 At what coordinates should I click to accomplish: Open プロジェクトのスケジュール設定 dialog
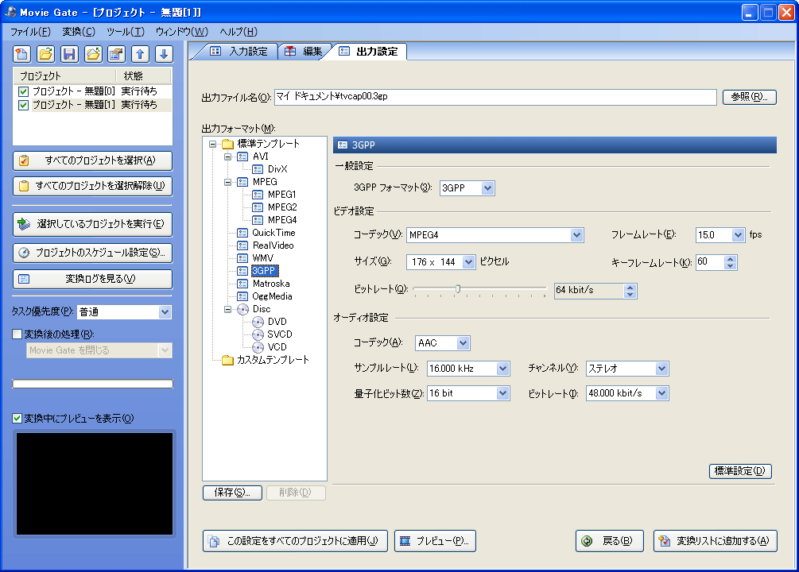click(93, 253)
